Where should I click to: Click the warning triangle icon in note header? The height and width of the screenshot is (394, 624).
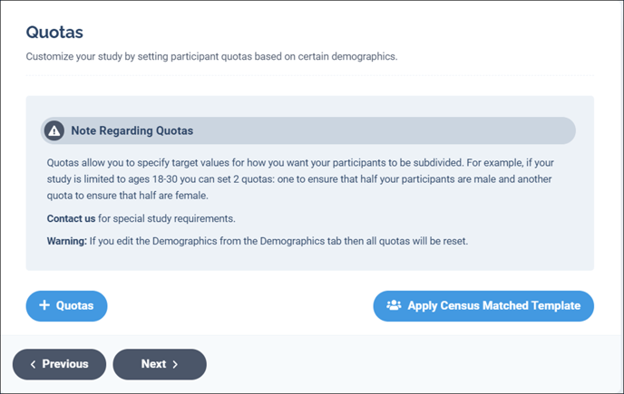pos(54,130)
